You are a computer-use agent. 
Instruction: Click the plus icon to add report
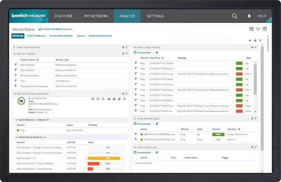(250, 41)
